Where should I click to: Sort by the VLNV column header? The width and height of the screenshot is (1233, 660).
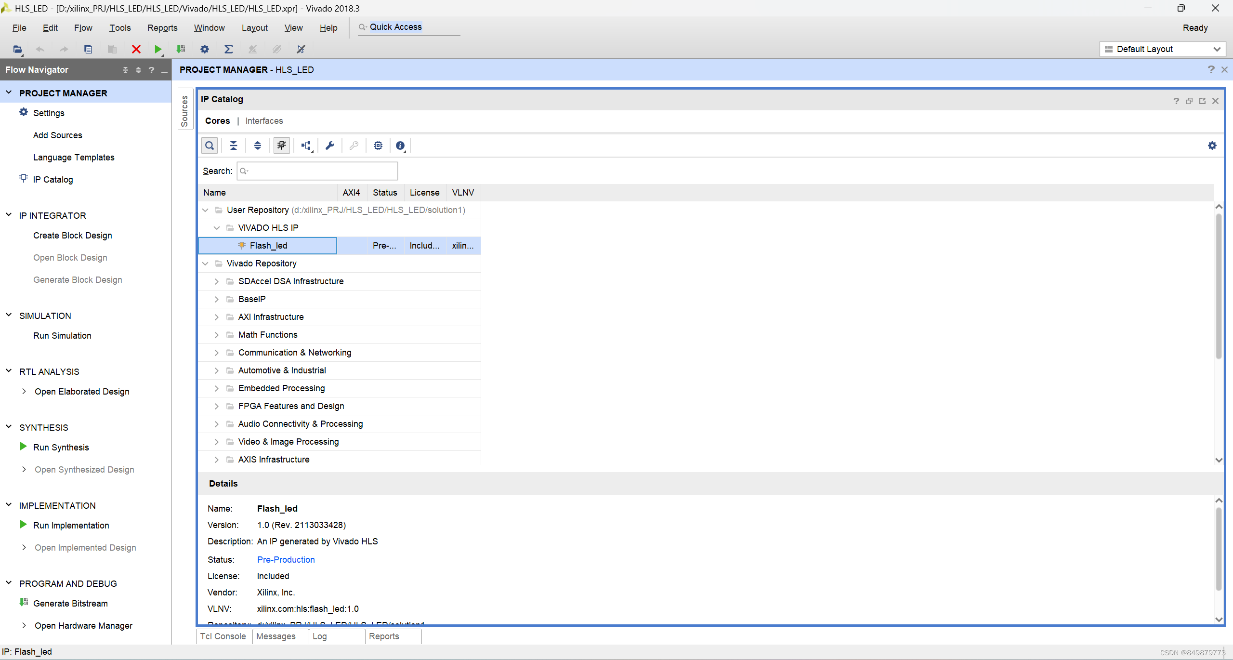click(x=463, y=193)
